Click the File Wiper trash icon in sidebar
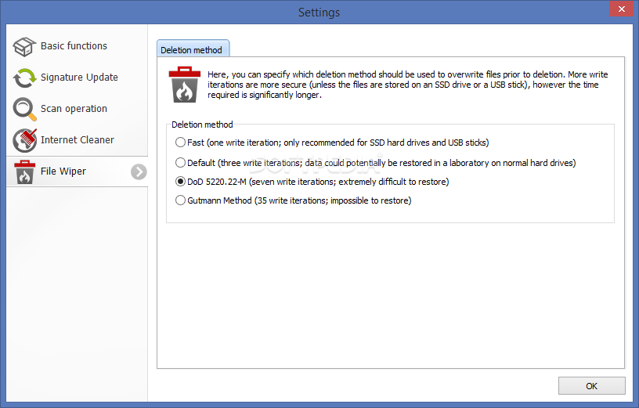639x408 pixels. tap(24, 172)
